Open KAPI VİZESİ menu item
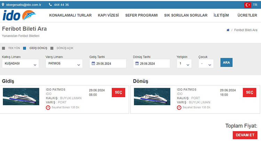The width and height of the screenshot is (261, 141). [108, 15]
